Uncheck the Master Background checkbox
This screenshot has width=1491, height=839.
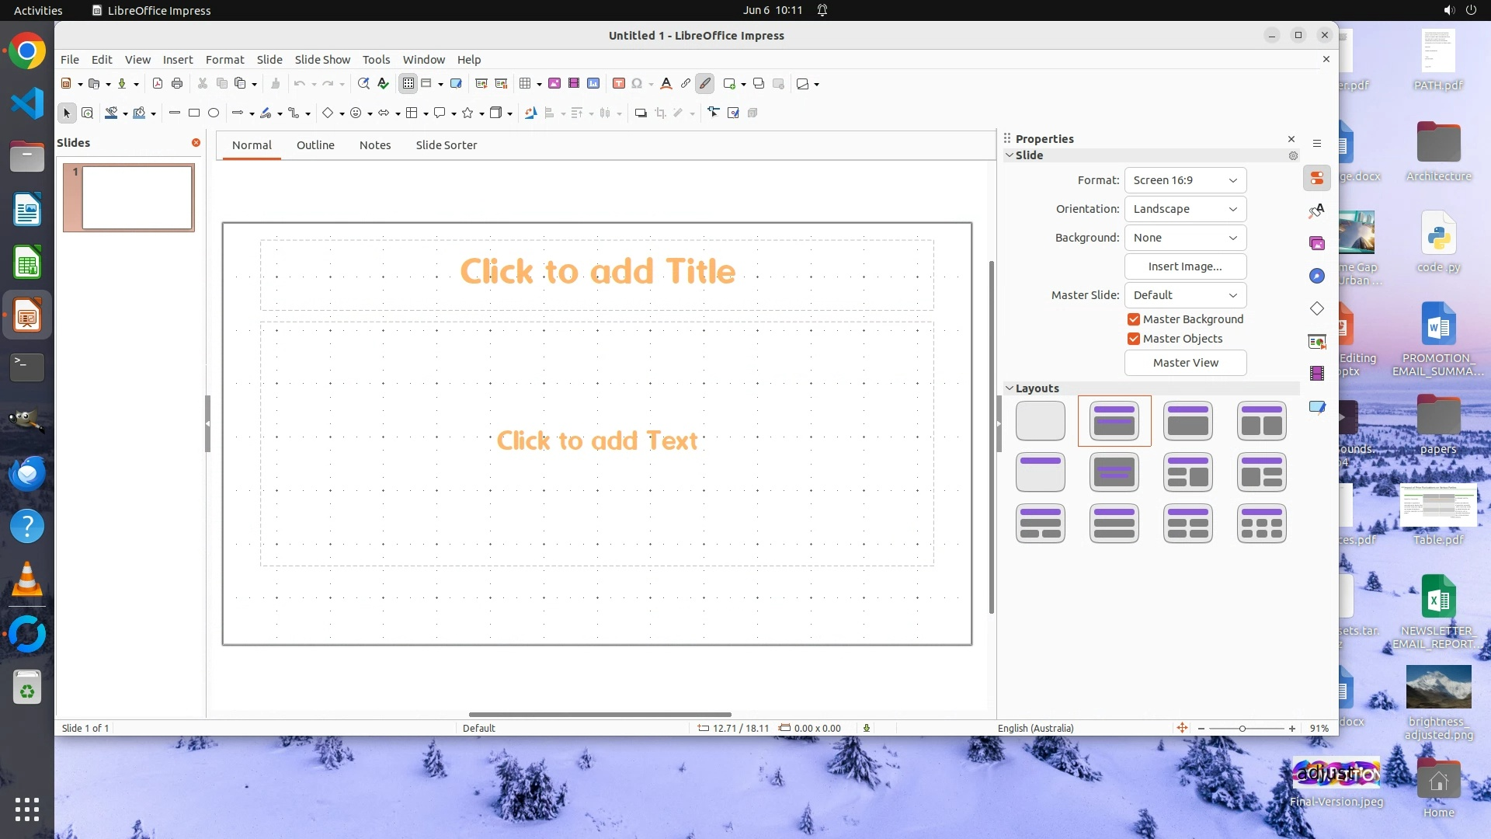tap(1134, 319)
